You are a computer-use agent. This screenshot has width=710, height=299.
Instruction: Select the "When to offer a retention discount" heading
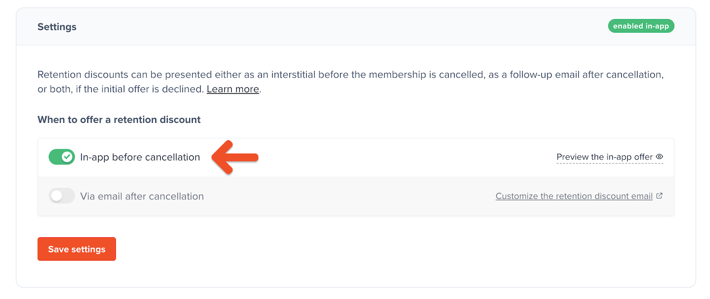pyautogui.click(x=119, y=119)
